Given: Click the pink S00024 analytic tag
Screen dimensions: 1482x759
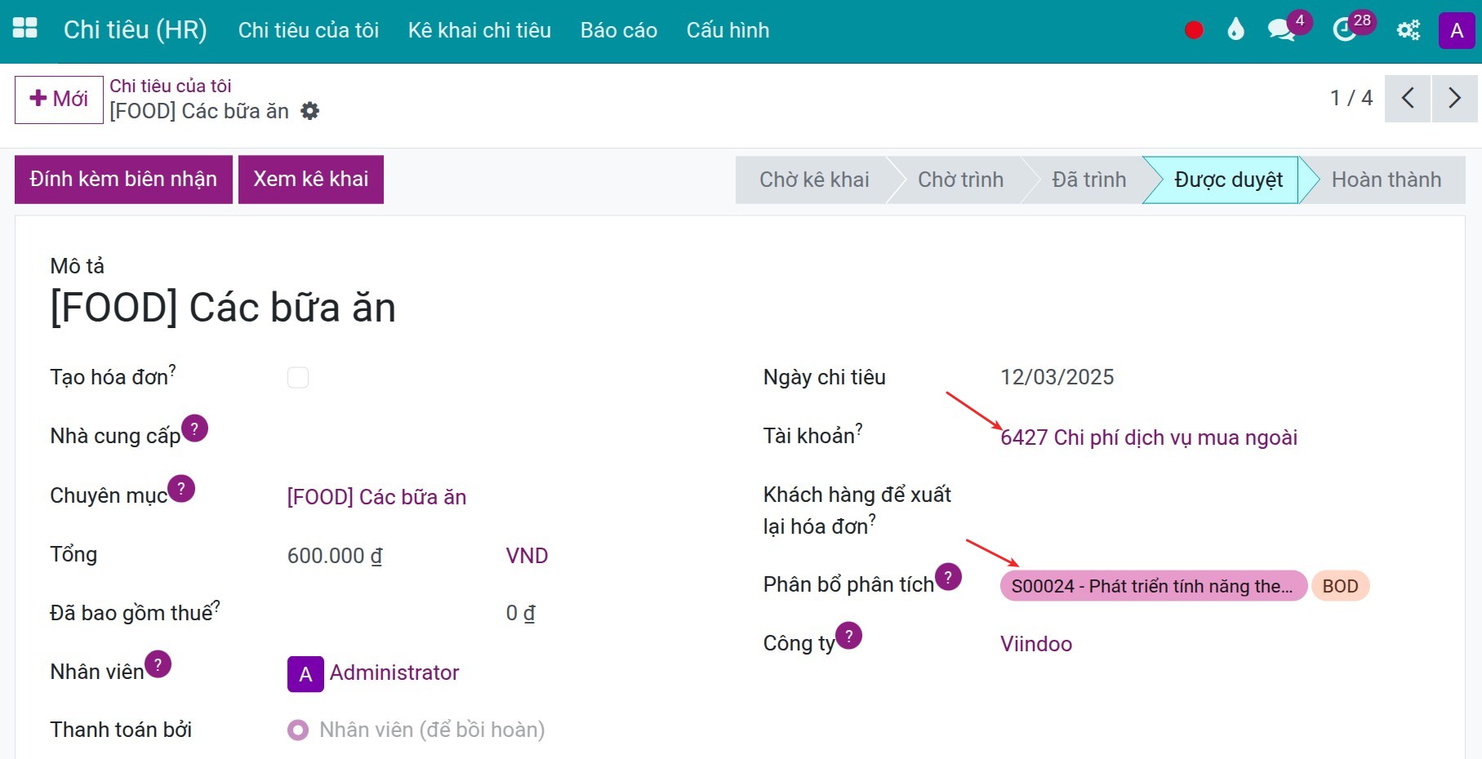Looking at the screenshot, I should (1152, 586).
